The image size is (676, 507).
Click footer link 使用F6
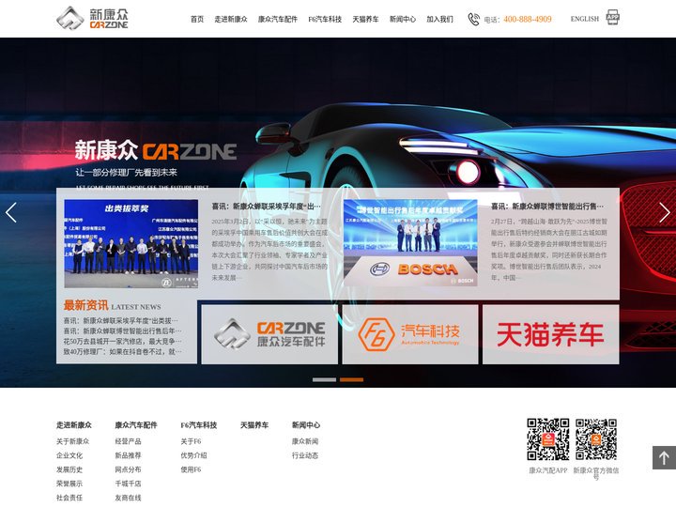point(191,469)
